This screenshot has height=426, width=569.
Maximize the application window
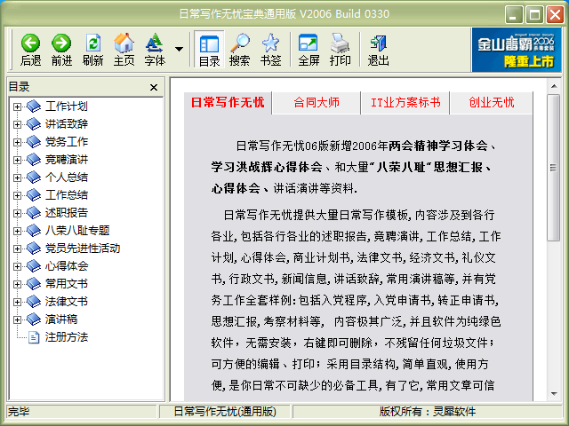[534, 14]
